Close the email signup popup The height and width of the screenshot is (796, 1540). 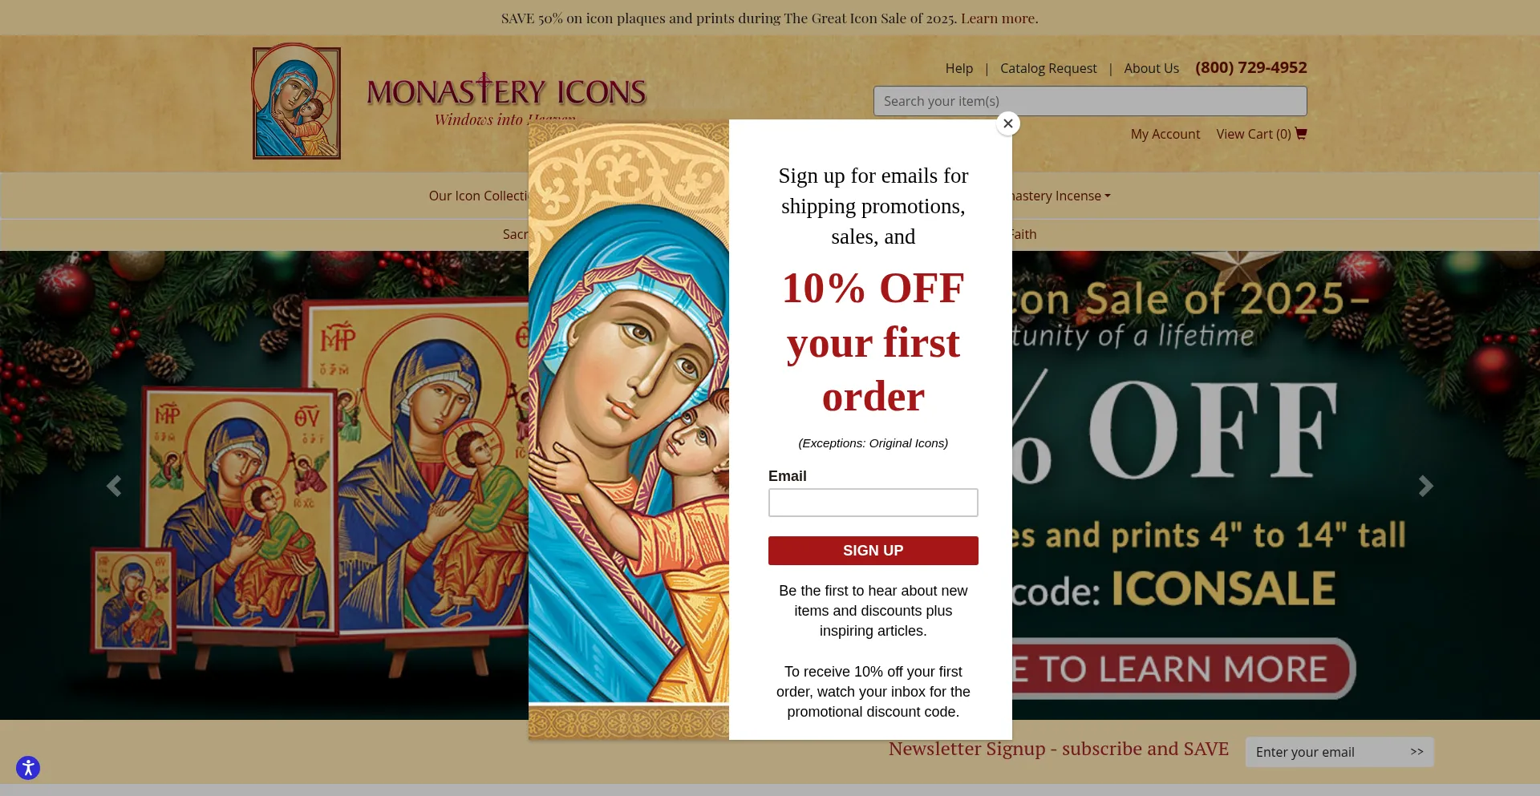pyautogui.click(x=1008, y=123)
